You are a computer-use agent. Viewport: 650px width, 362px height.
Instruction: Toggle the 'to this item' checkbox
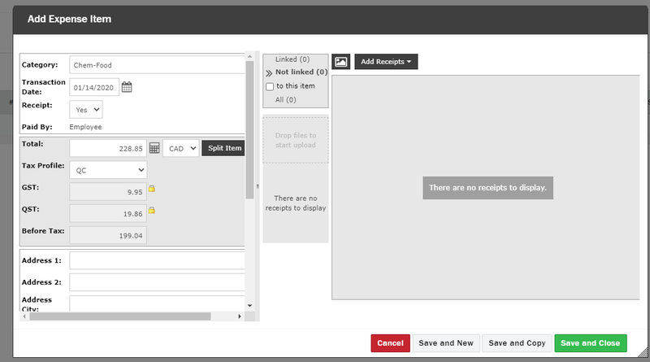(270, 86)
